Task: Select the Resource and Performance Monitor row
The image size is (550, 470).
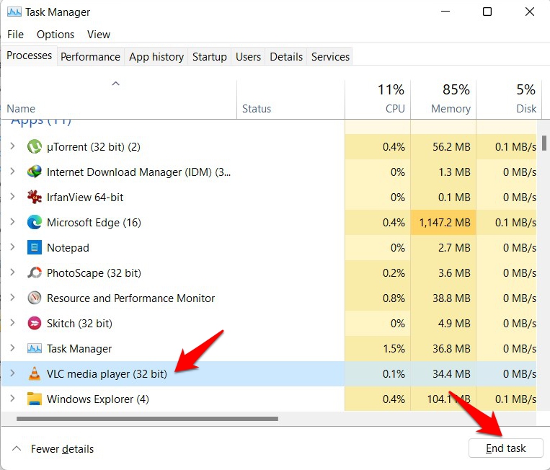Action: tap(130, 298)
